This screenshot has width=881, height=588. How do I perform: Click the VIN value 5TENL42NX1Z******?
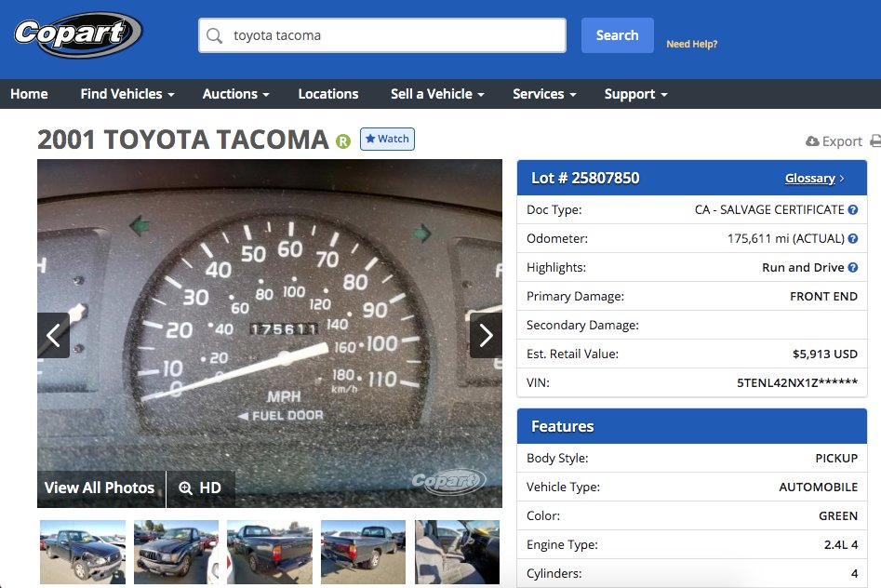tap(797, 382)
